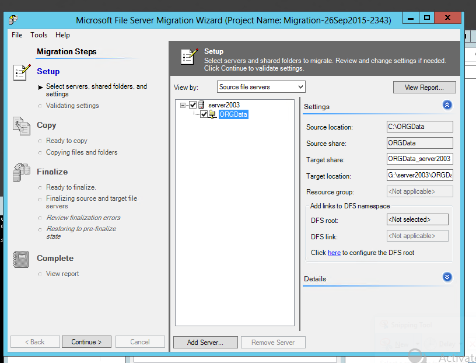
Task: Open the Tools menu
Action: click(x=39, y=35)
